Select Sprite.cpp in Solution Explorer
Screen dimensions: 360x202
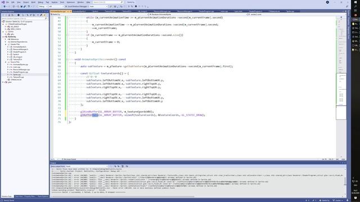click(17, 75)
